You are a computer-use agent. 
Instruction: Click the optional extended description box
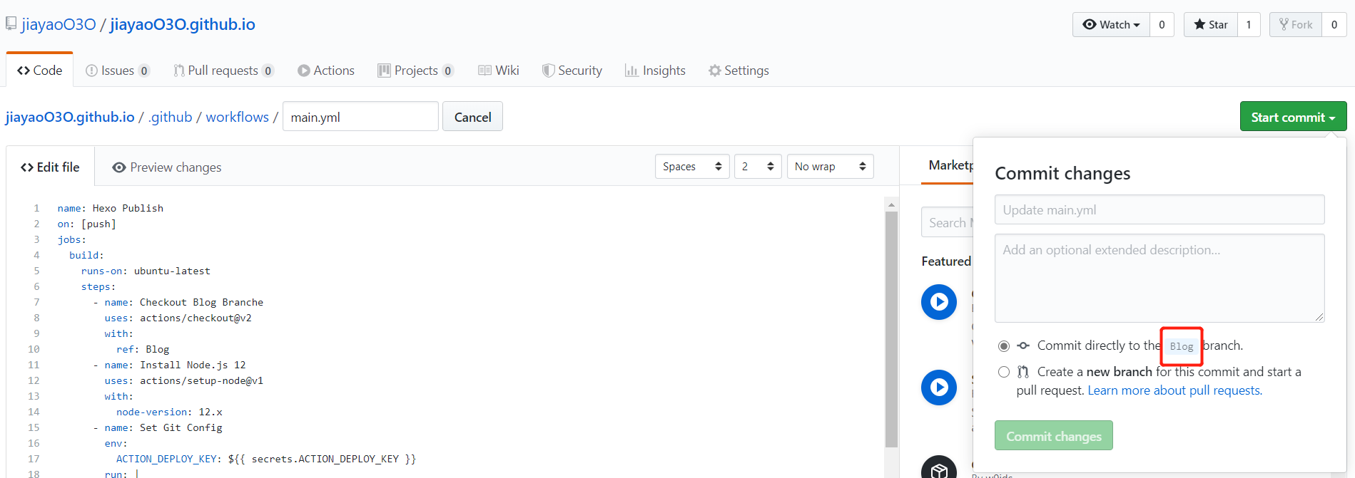1159,279
